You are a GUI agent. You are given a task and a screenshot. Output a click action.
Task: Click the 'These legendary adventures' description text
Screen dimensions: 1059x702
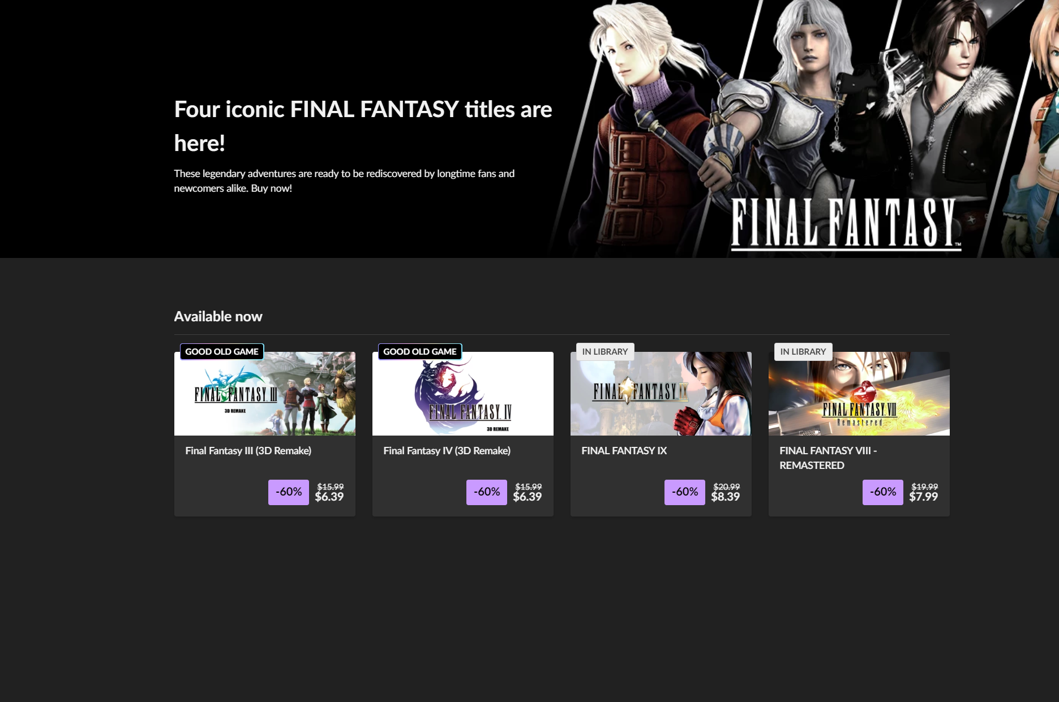[x=344, y=181]
